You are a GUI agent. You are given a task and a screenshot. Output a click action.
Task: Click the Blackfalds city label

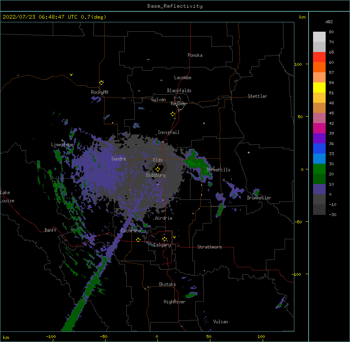click(179, 91)
